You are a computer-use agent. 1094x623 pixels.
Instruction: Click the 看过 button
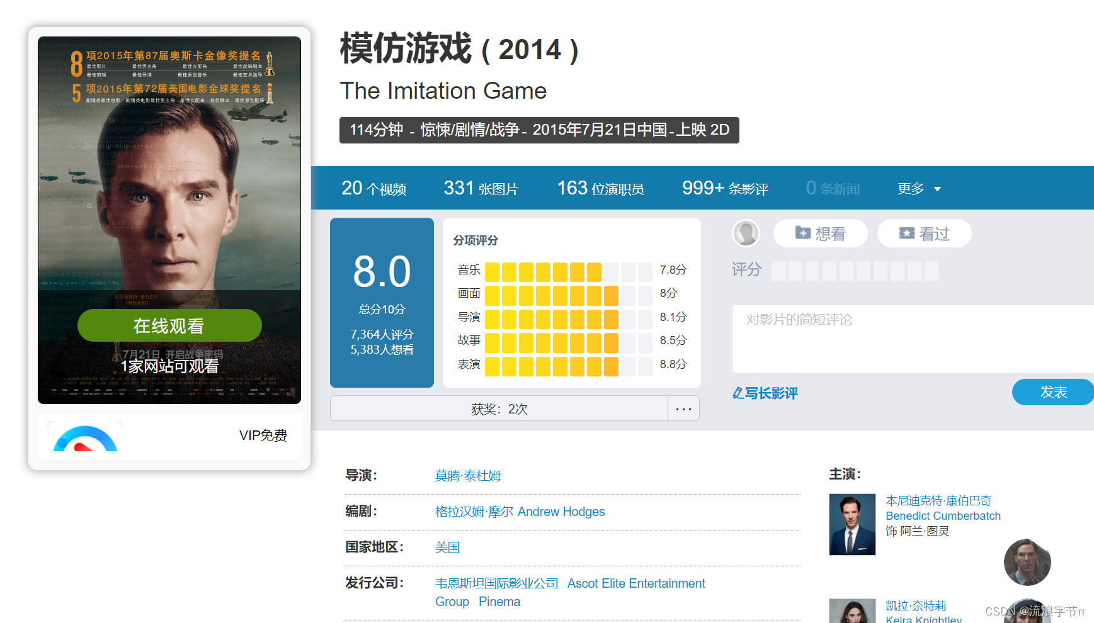(x=924, y=233)
